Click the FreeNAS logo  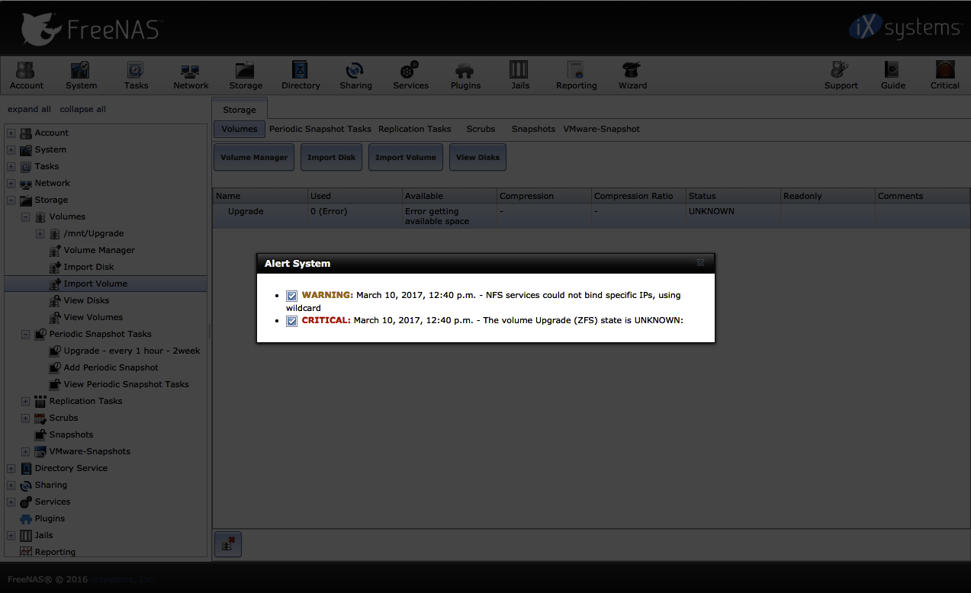[x=92, y=29]
